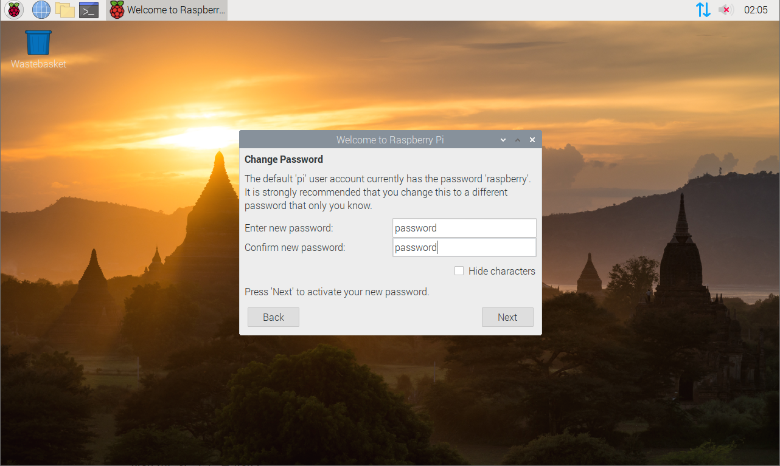The width and height of the screenshot is (780, 466).
Task: Go to the previous step with Back
Action: 273,317
